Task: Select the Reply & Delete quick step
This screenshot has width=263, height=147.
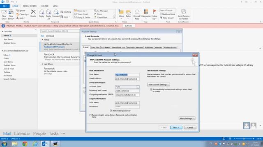Action: coord(82,17)
